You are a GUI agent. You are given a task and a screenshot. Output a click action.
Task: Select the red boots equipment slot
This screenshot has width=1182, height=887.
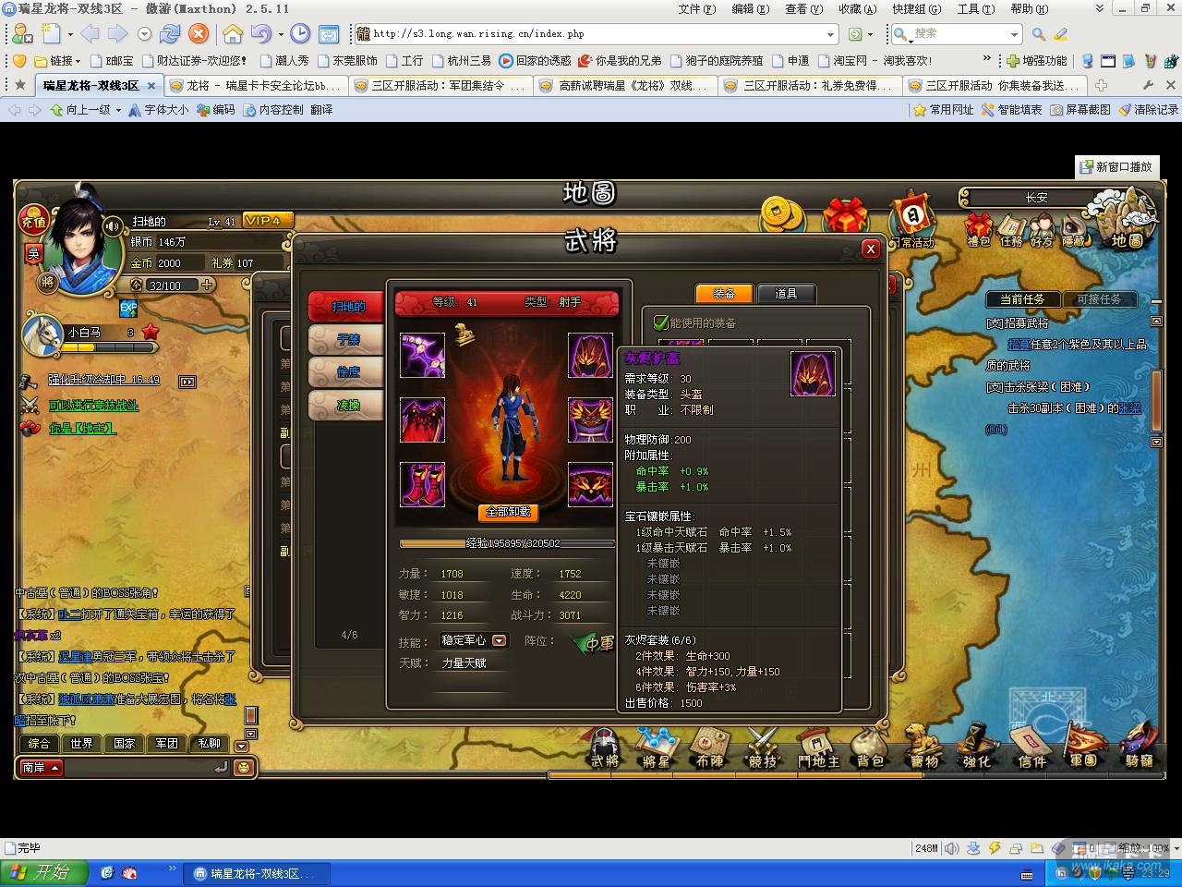(x=422, y=484)
